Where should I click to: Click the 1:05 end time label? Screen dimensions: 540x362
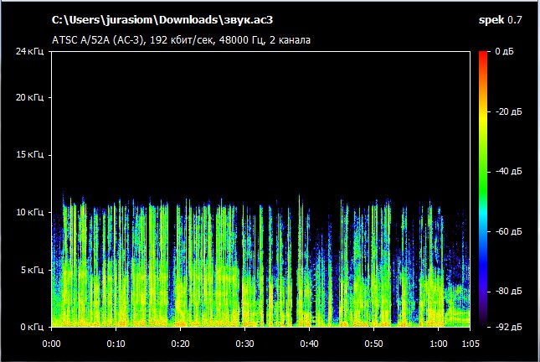(x=470, y=344)
